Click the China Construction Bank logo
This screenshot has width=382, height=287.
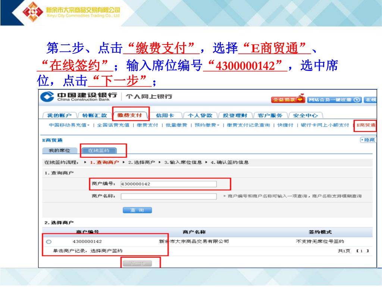click(x=79, y=97)
